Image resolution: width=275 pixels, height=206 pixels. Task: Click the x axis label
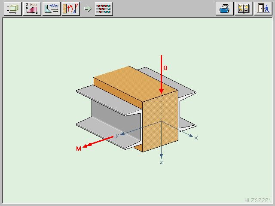[196, 138]
